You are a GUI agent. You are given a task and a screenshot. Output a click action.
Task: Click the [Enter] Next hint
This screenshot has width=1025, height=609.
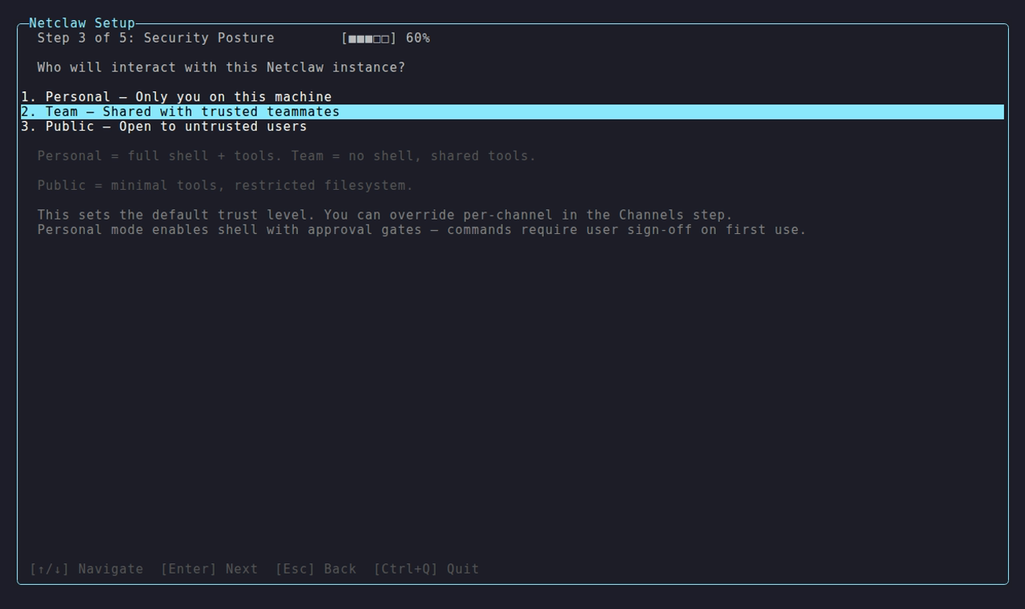(209, 569)
